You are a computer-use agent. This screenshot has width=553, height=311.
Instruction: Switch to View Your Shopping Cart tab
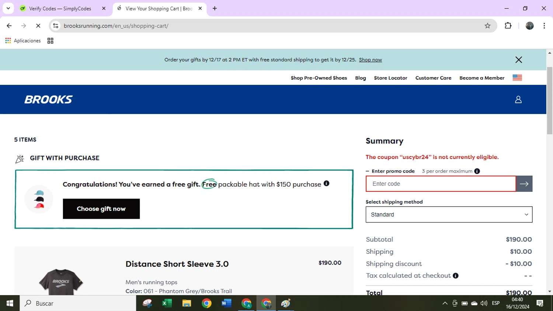[x=160, y=8]
